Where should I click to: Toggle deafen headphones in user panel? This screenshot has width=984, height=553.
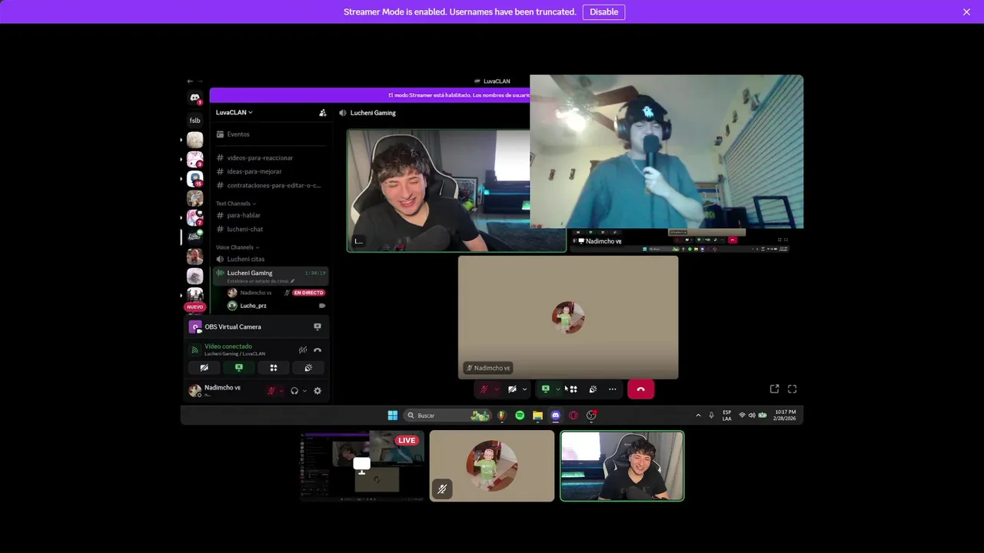point(294,391)
